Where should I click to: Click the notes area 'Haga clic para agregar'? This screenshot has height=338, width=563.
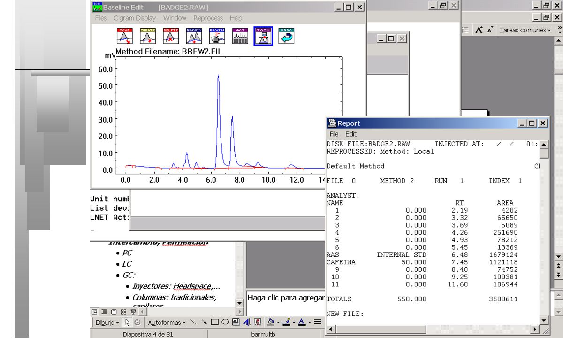pyautogui.click(x=286, y=298)
